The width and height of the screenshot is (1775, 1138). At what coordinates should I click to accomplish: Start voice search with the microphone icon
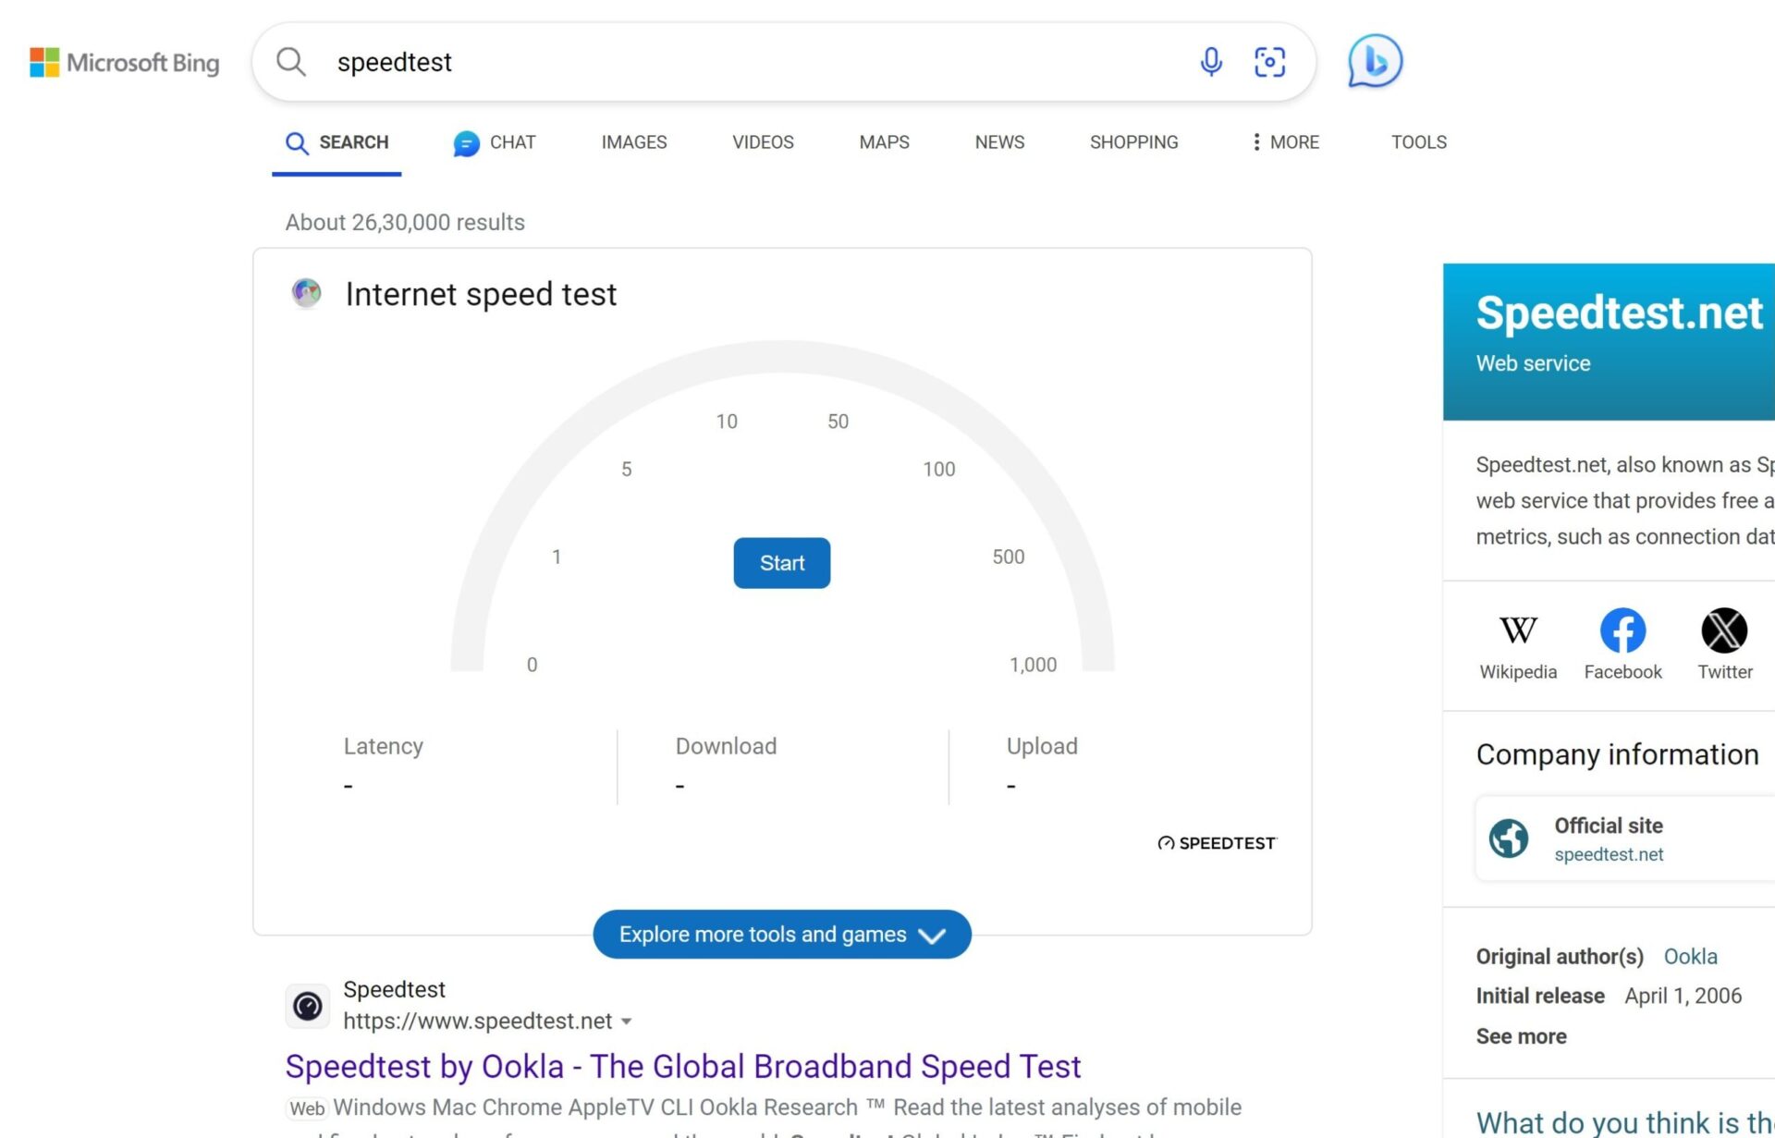pos(1211,62)
